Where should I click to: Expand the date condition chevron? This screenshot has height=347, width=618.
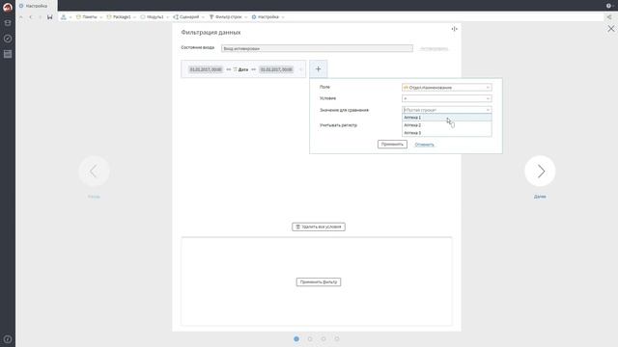[300, 69]
